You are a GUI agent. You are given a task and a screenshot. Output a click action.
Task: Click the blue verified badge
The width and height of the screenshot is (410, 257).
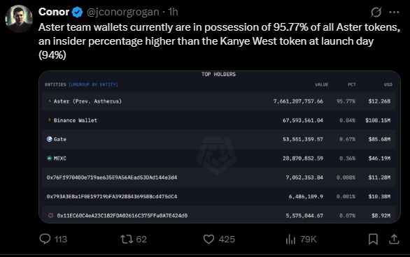pos(77,12)
